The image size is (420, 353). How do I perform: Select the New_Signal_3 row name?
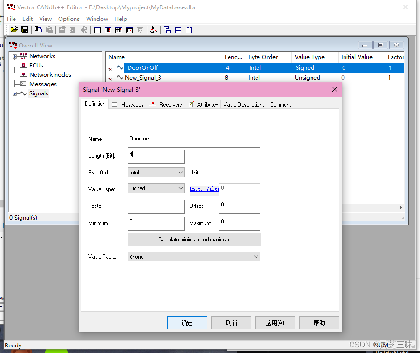(143, 78)
